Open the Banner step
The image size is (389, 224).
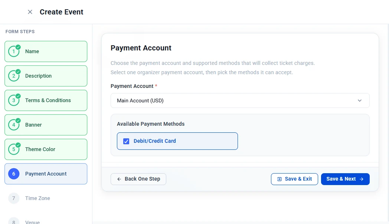coord(46,125)
